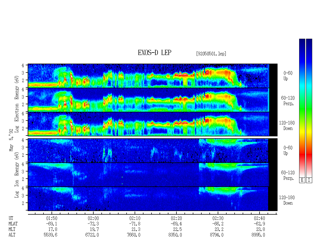This screenshot has height=242, width=313.
Task: Click the MLAT value -62.9
Action: [259, 224]
